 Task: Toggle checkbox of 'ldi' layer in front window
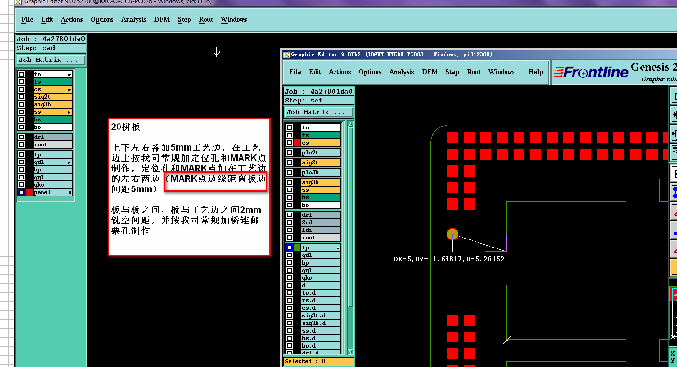[290, 230]
